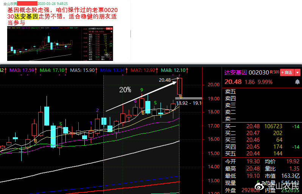This screenshot has height=194, width=302.
Task: Select the MA7: 12.92 indicator label
Action: tap(145, 70)
